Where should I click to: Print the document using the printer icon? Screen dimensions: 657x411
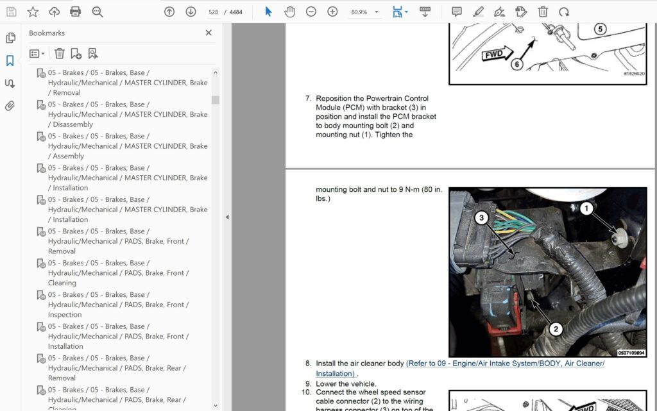[76, 12]
